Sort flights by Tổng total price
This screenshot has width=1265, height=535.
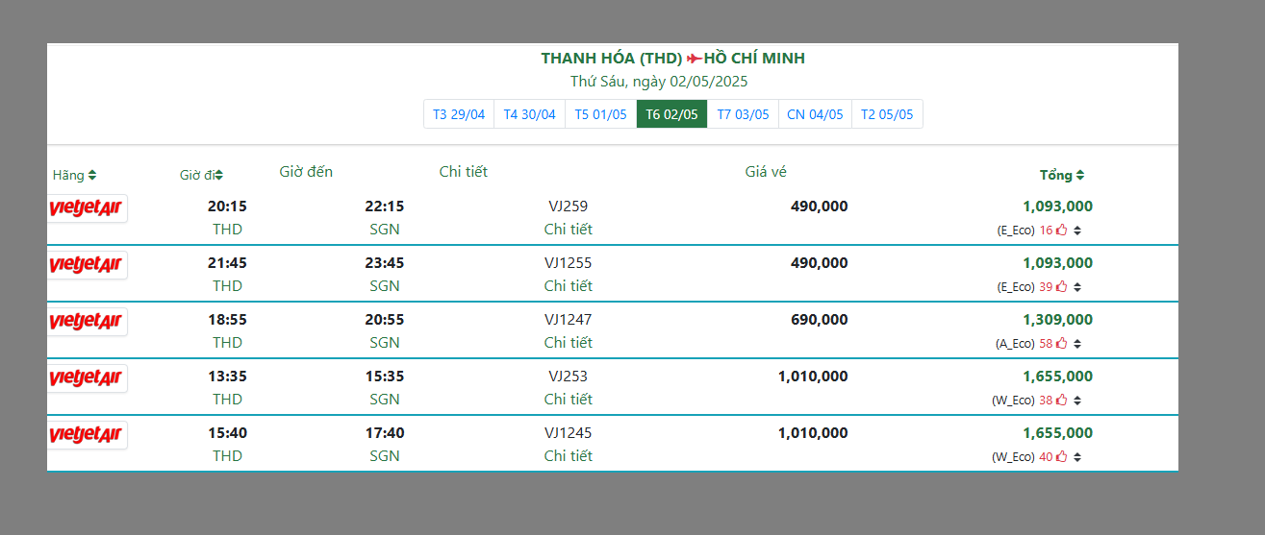pos(1062,176)
